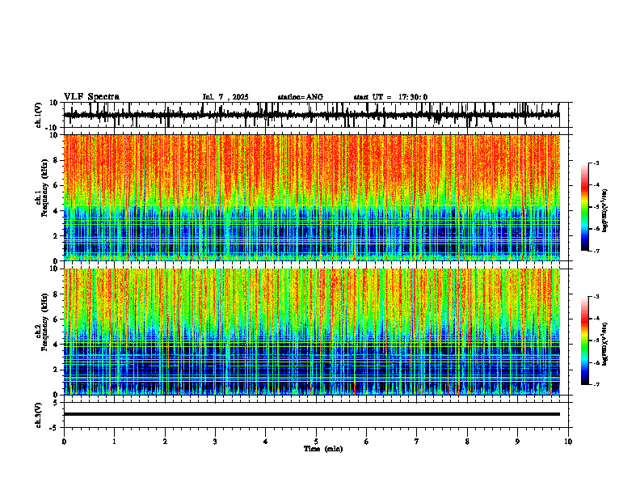
Task: Click the "VLF Spectra" plot title
Action: coord(91,97)
